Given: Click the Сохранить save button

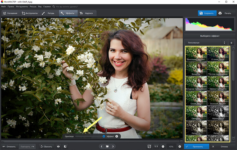Looking at the screenshot, I should point(207,13).
